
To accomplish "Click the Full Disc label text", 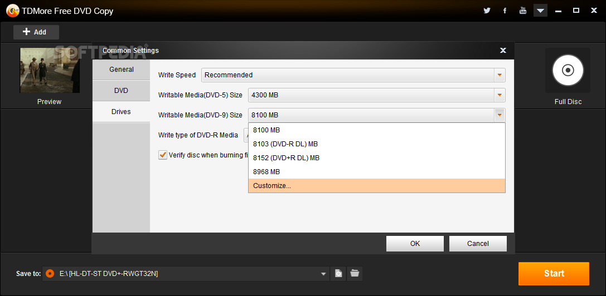I will coord(568,102).
